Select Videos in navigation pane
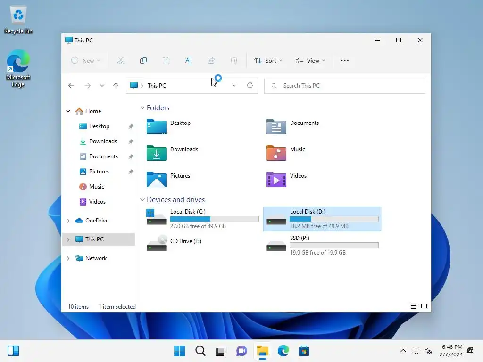Image resolution: width=483 pixels, height=362 pixels. [x=97, y=202]
